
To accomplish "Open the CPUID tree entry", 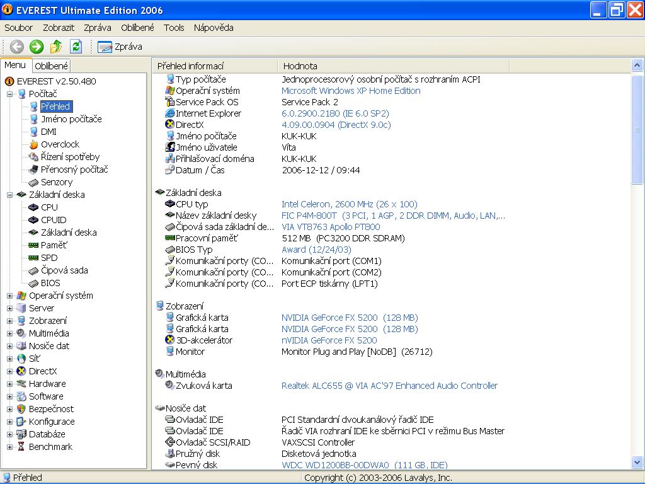I will click(53, 220).
